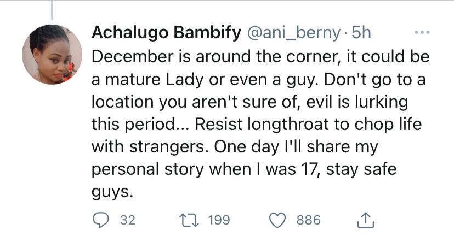This screenshot has height=236, width=454.
Task: View the 32 replies count
Action: pos(128,220)
